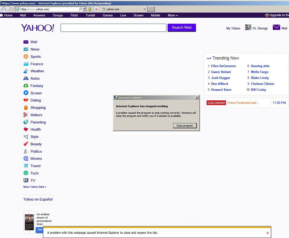Select the Finance chart icon

coord(26,64)
